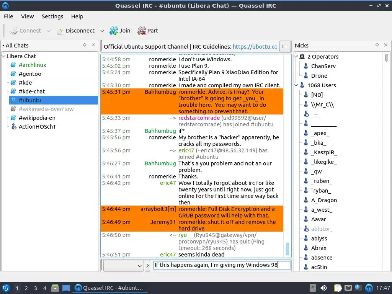Select the highlighted #ubuntu channel

pyautogui.click(x=54, y=100)
